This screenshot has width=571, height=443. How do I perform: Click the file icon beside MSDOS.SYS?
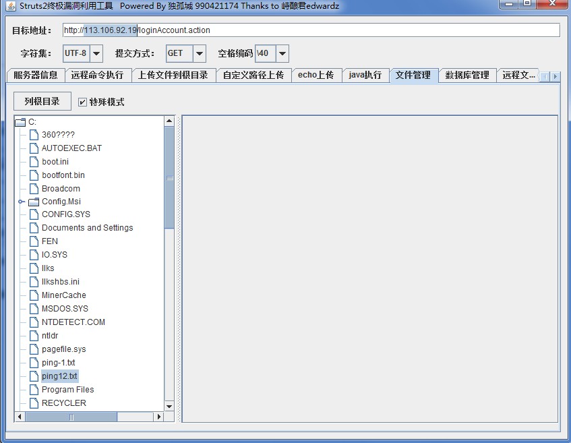[x=34, y=309]
